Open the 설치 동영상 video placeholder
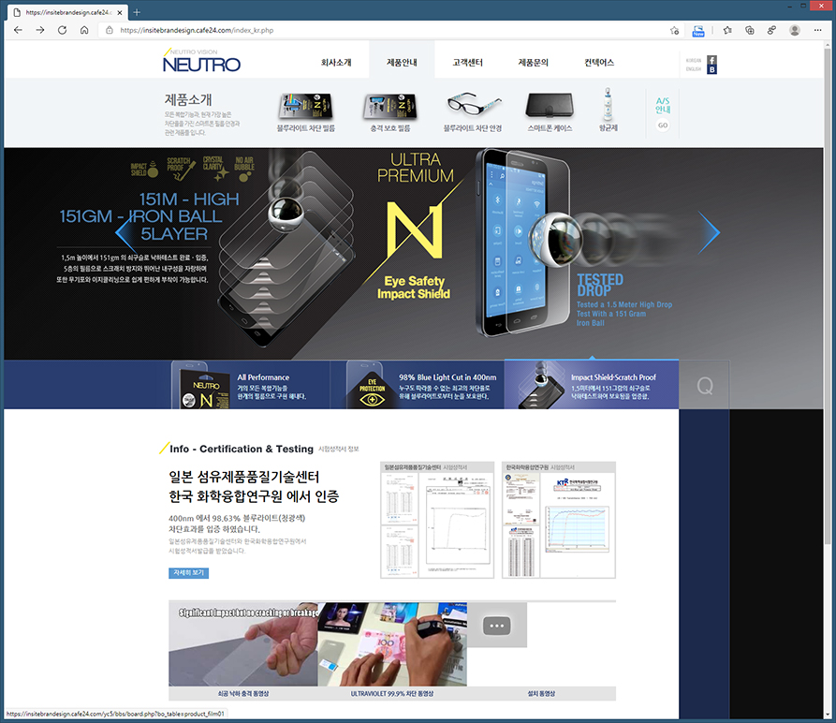Screen dimensions: 836x723 (497, 626)
